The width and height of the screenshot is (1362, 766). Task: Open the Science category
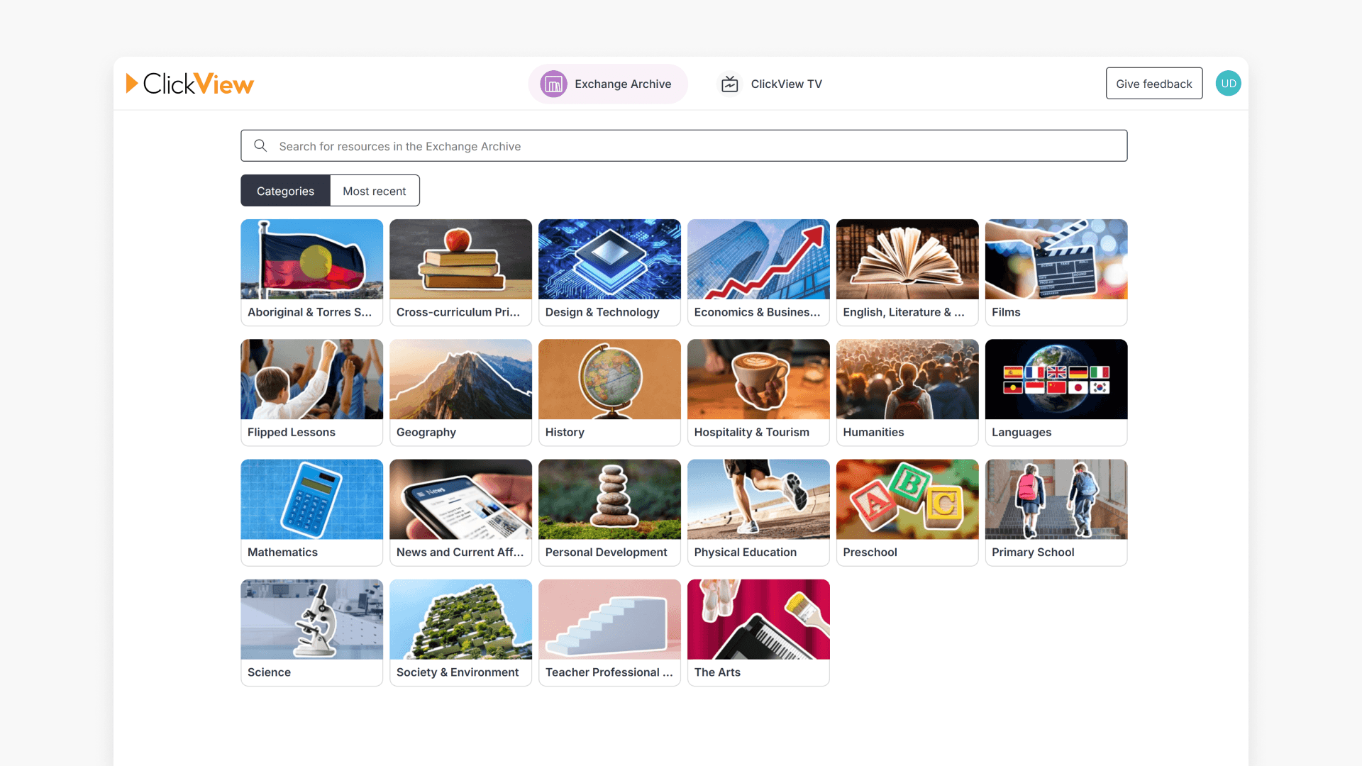[311, 632]
